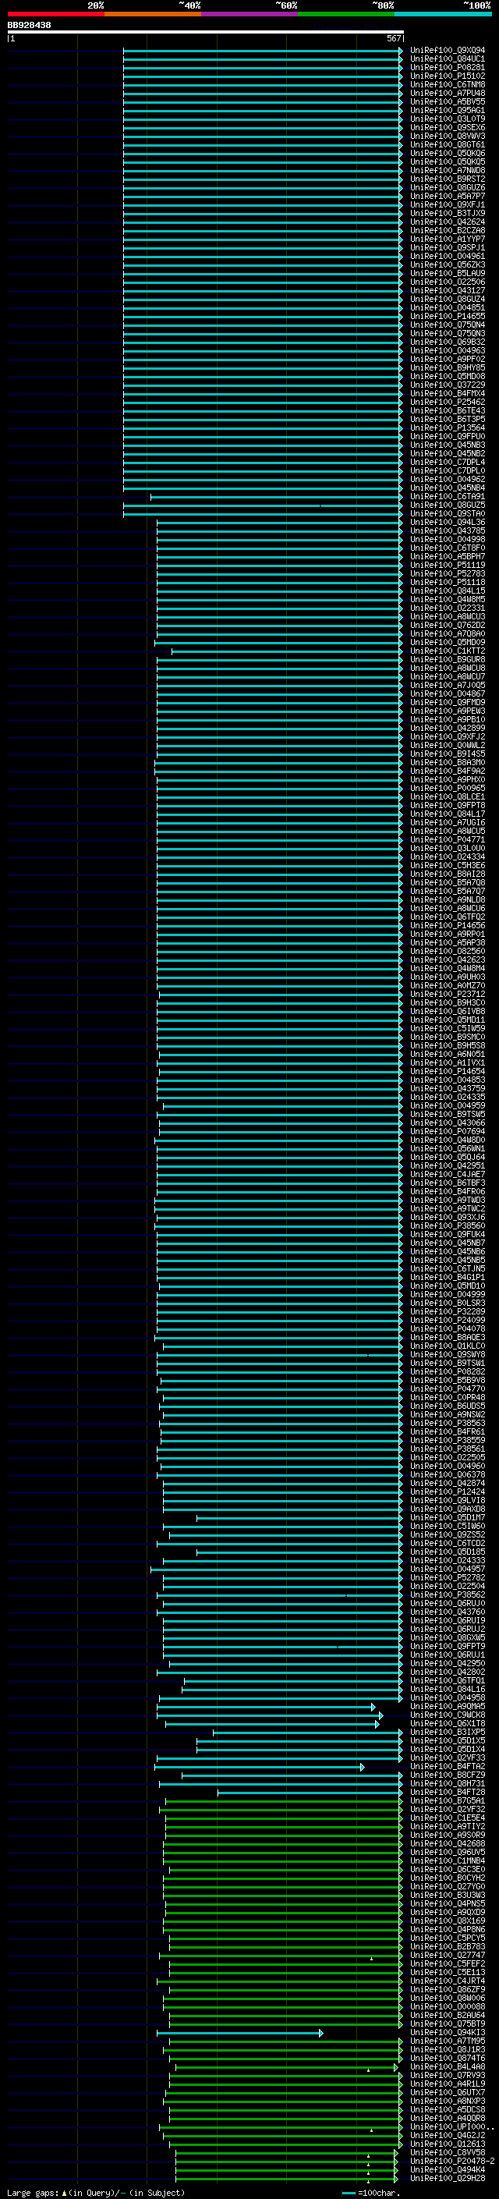Select UniRef100_A7NWD8 label
499x2199 pixels.
point(447,171)
